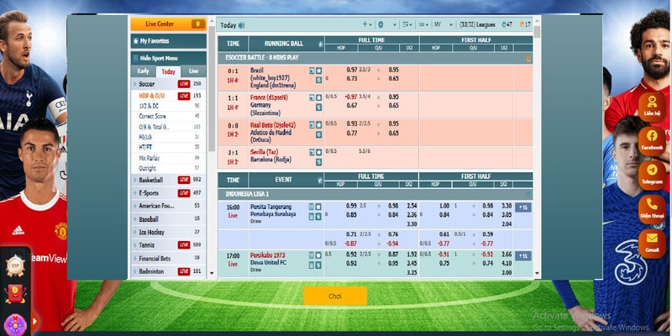
Task: Open statistics S icon for Brazil match
Action: (319, 80)
